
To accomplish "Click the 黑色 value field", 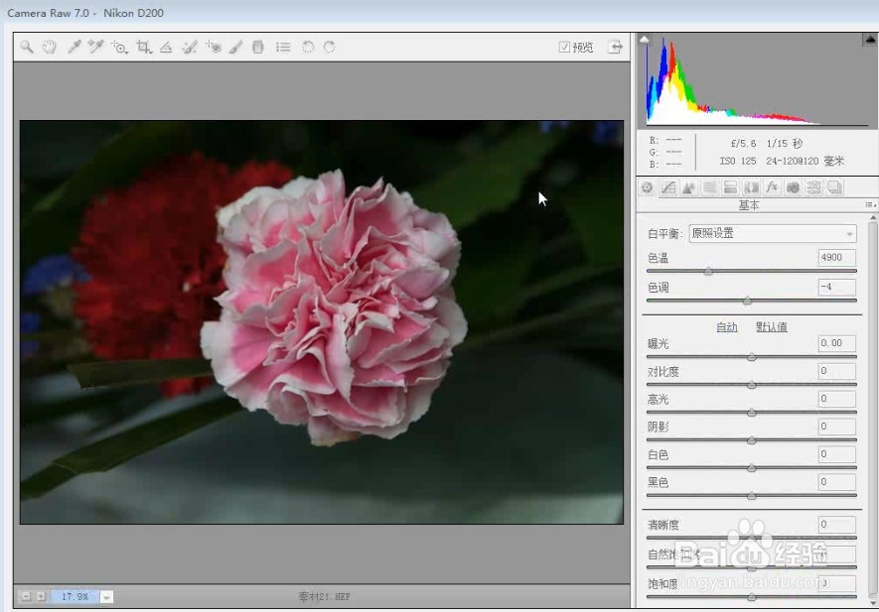I will 836,482.
